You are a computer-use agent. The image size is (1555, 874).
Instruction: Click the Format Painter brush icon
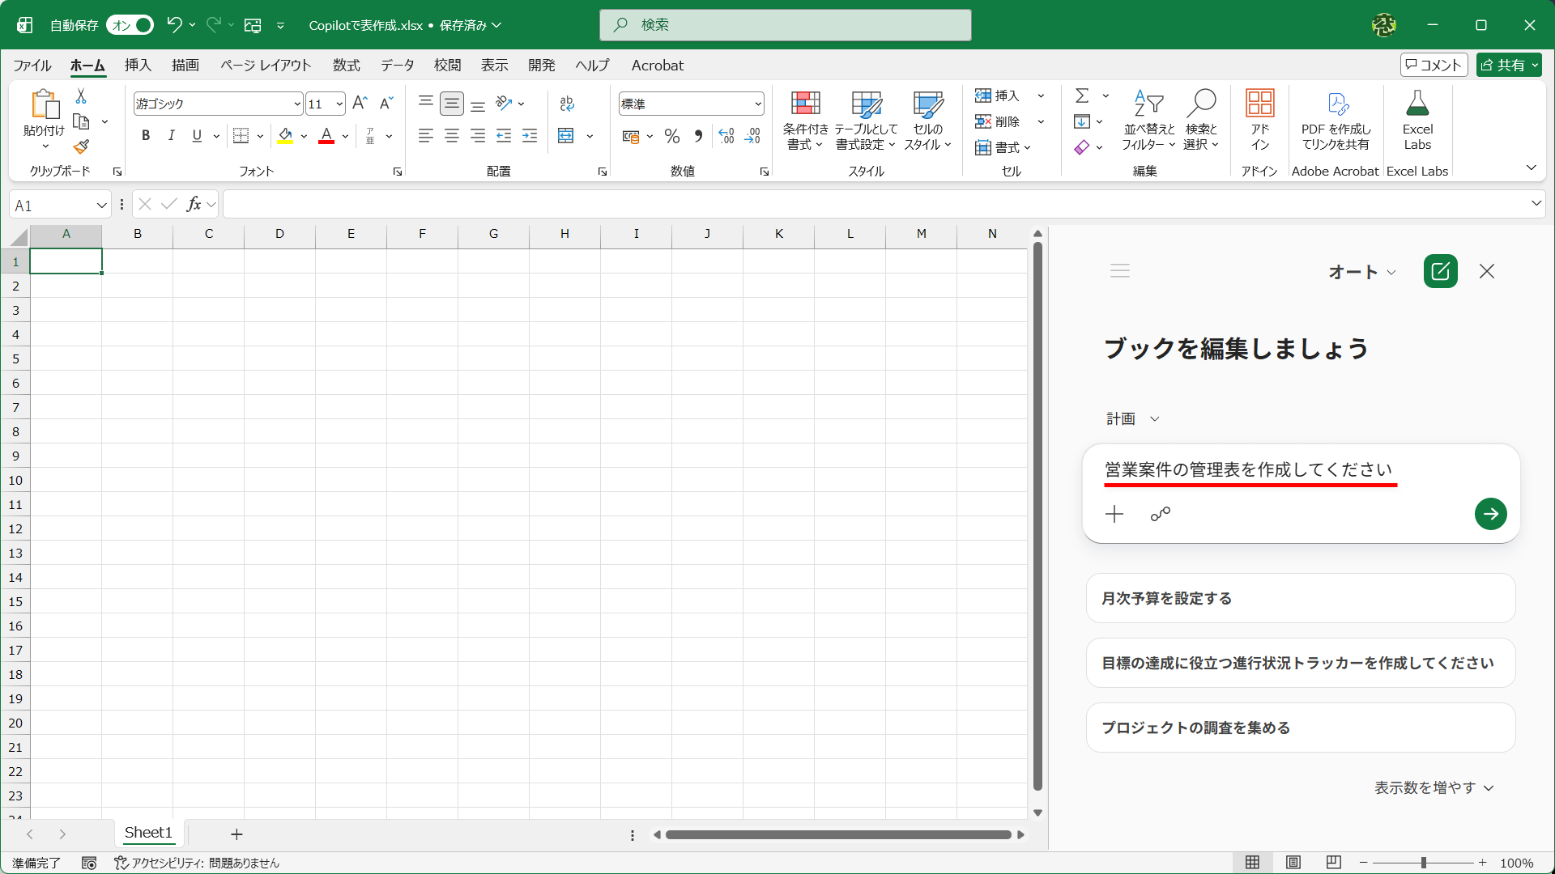(x=81, y=146)
